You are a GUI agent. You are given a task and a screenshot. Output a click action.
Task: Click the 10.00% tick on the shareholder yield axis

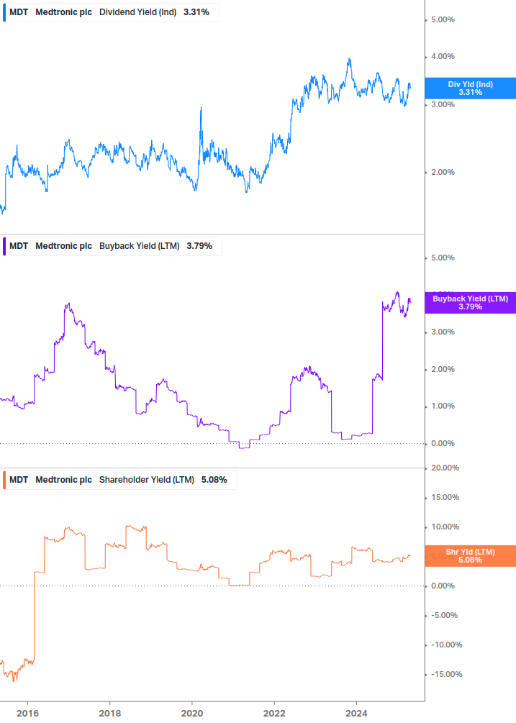coord(445,527)
